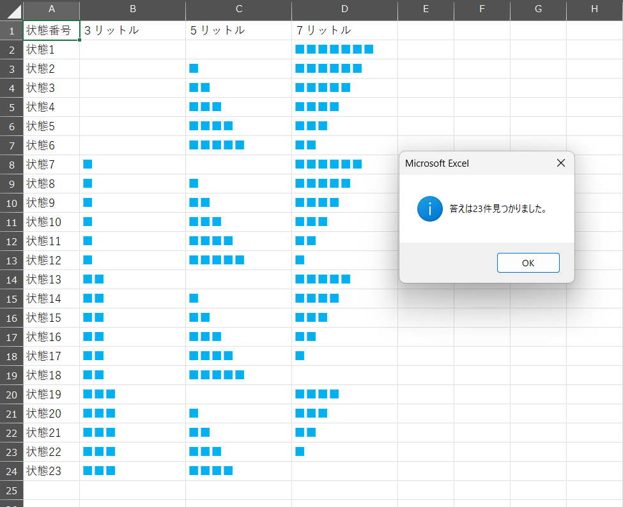Select row 1 header
Viewport: 623px width, 507px height.
click(12, 31)
